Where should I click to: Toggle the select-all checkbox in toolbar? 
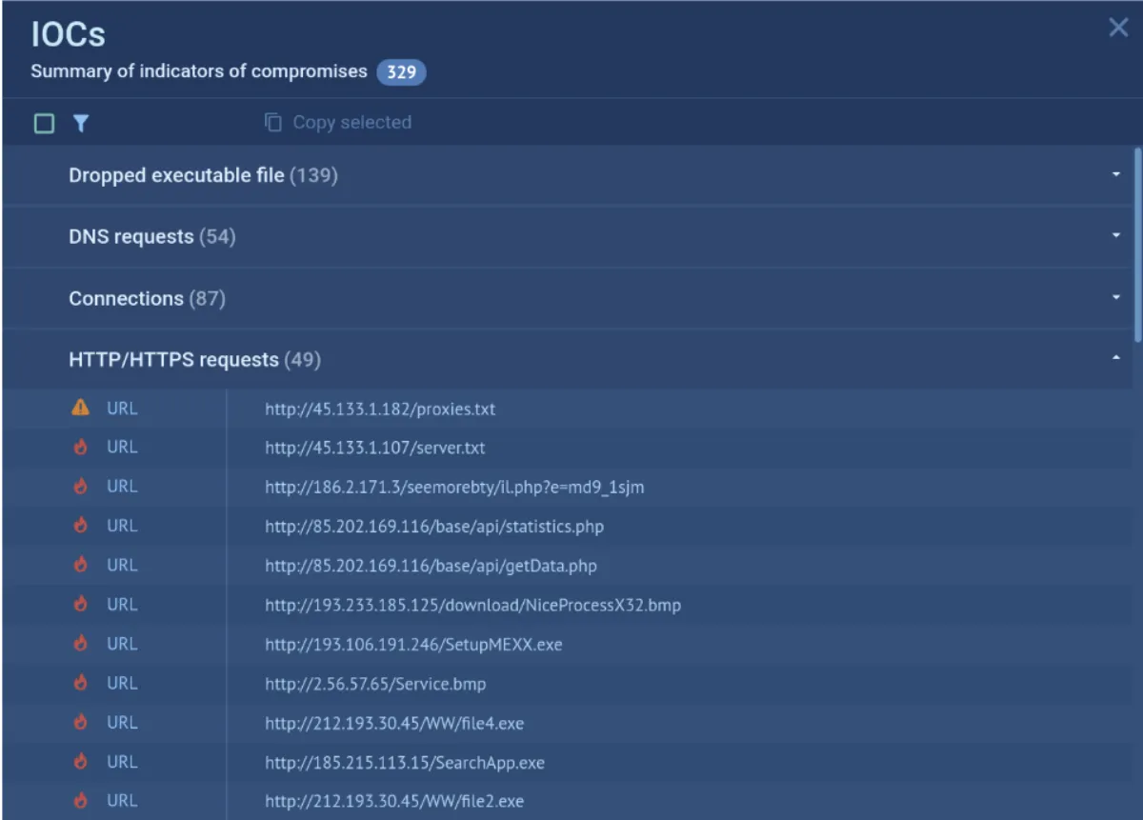pos(44,124)
